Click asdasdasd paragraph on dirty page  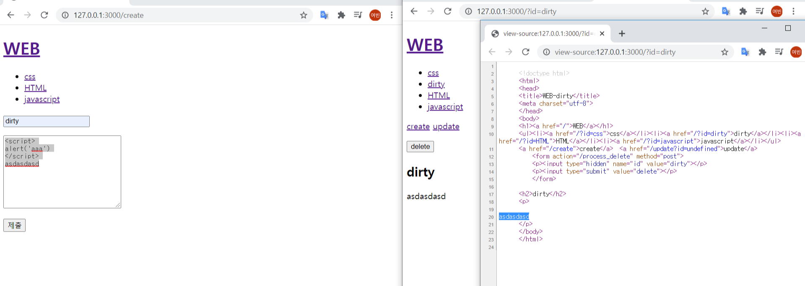(x=426, y=196)
